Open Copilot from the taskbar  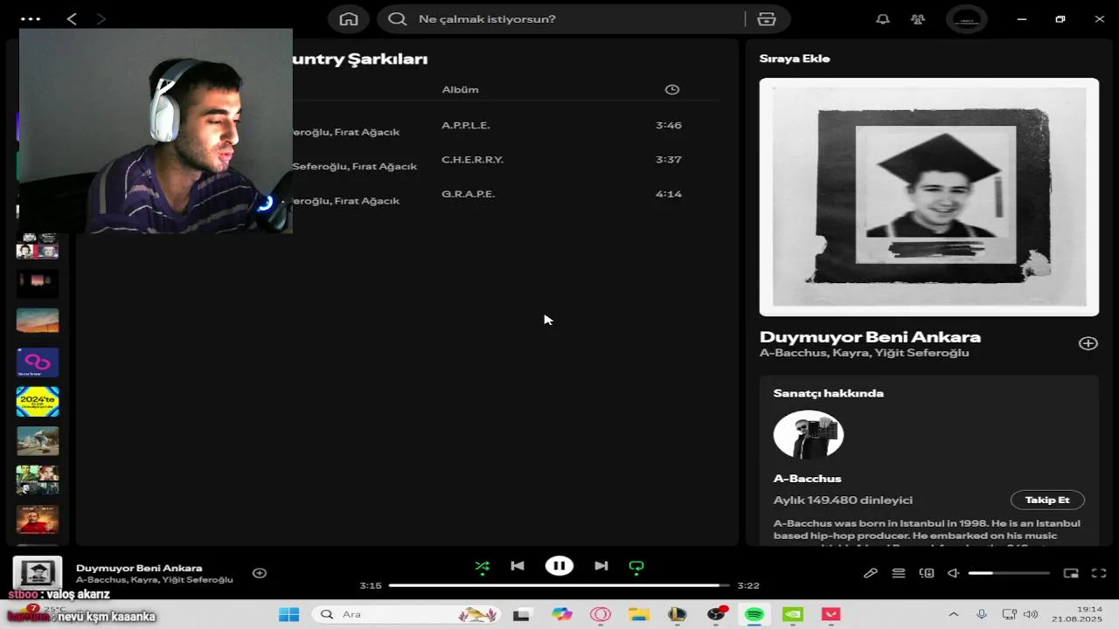[x=561, y=614]
